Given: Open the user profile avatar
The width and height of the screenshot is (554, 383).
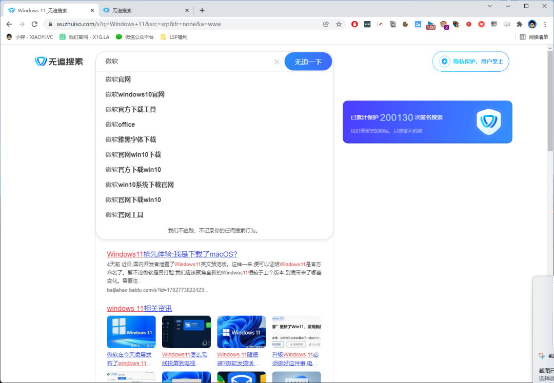Looking at the screenshot, I should [532, 24].
